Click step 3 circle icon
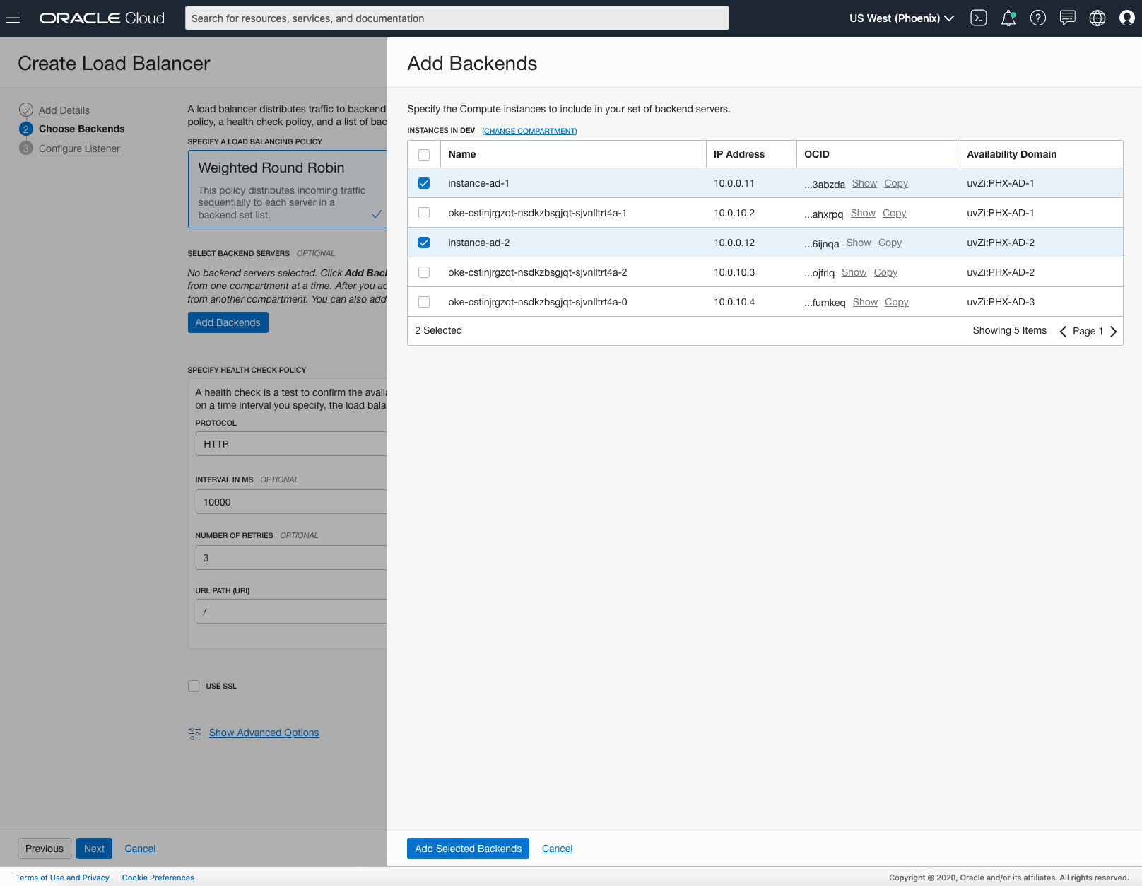Viewport: 1142px width, 886px height. point(26,148)
